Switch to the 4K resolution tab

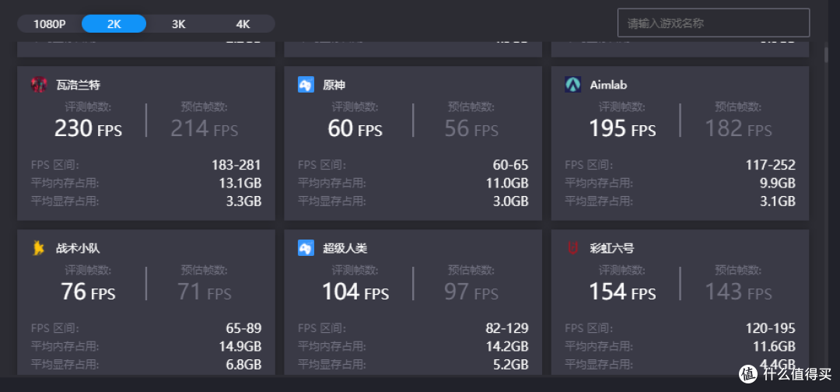coord(243,24)
